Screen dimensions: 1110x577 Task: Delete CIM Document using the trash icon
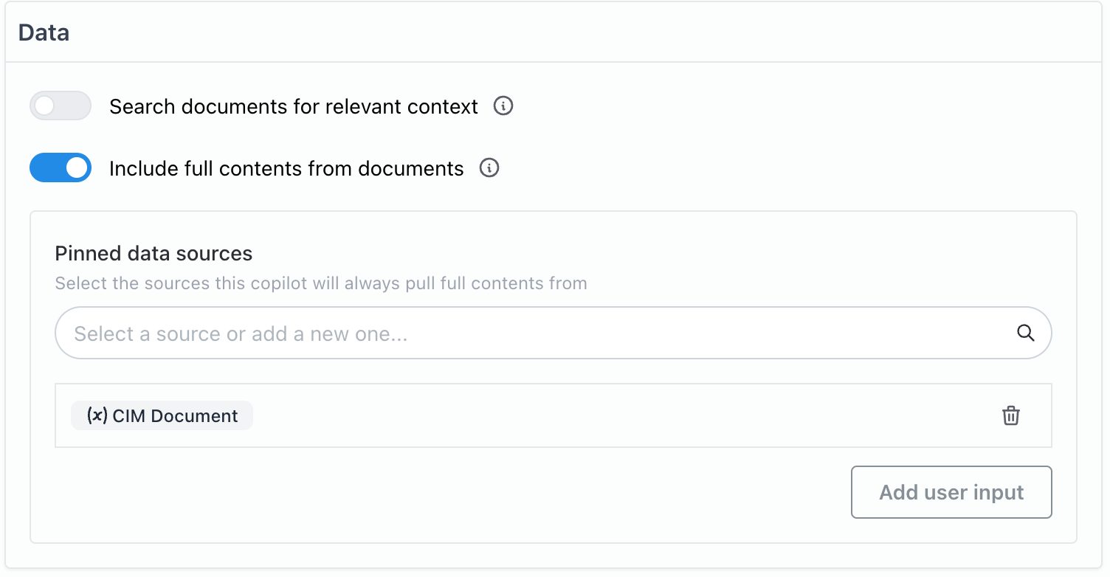[1010, 415]
